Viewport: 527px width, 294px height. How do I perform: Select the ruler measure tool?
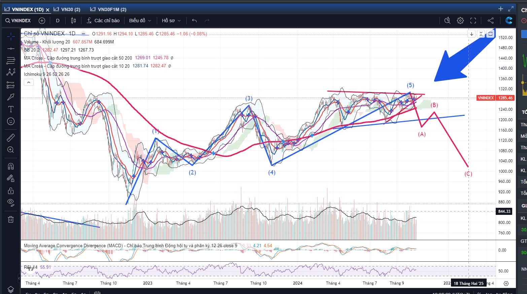(11, 137)
